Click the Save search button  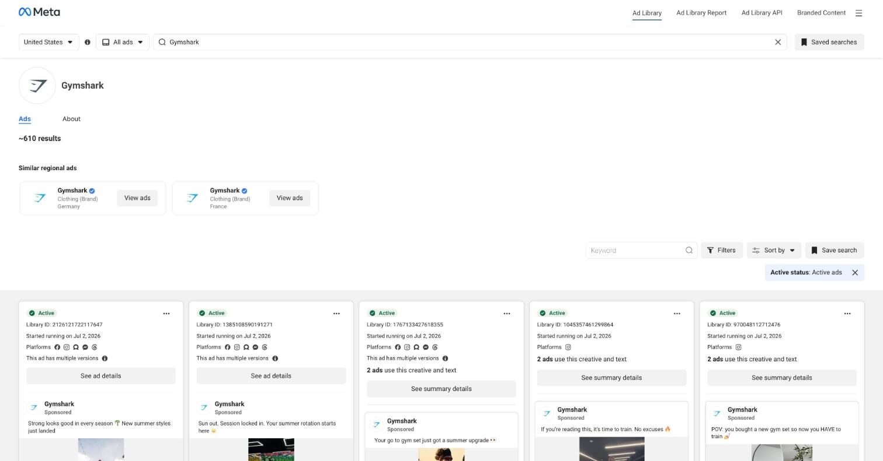pos(835,251)
